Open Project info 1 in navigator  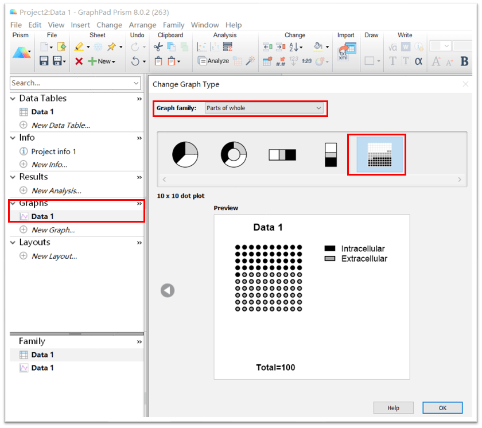click(53, 151)
